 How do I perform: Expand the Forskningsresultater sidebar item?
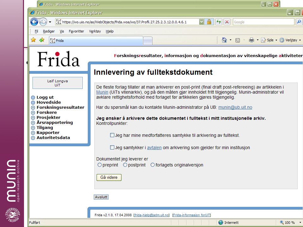pyautogui.click(x=33, y=108)
